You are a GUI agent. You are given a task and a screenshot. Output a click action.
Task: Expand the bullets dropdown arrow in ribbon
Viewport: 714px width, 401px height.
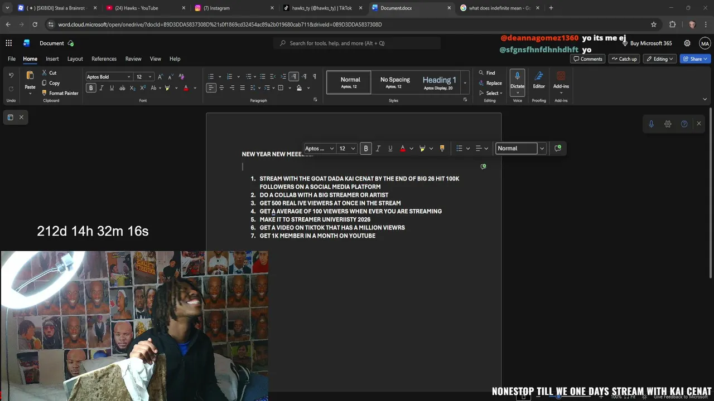coord(220,77)
